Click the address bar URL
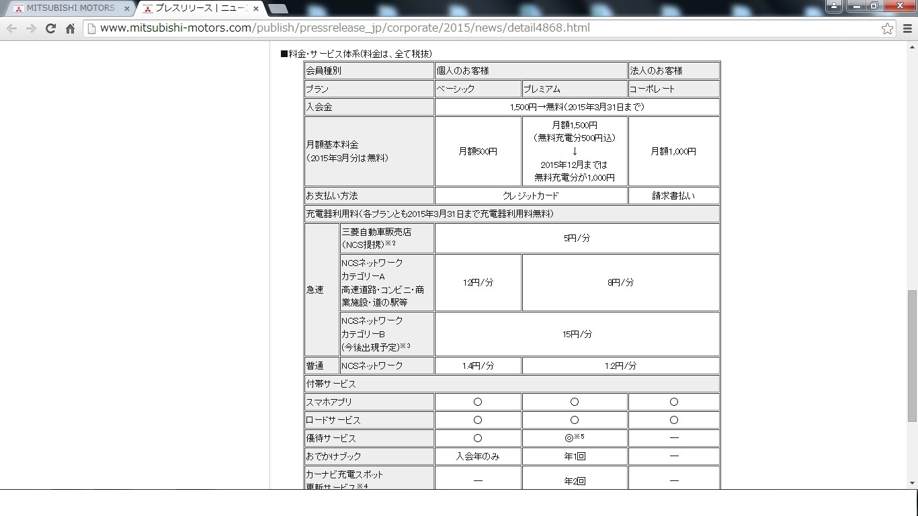The image size is (918, 516). pos(345,28)
